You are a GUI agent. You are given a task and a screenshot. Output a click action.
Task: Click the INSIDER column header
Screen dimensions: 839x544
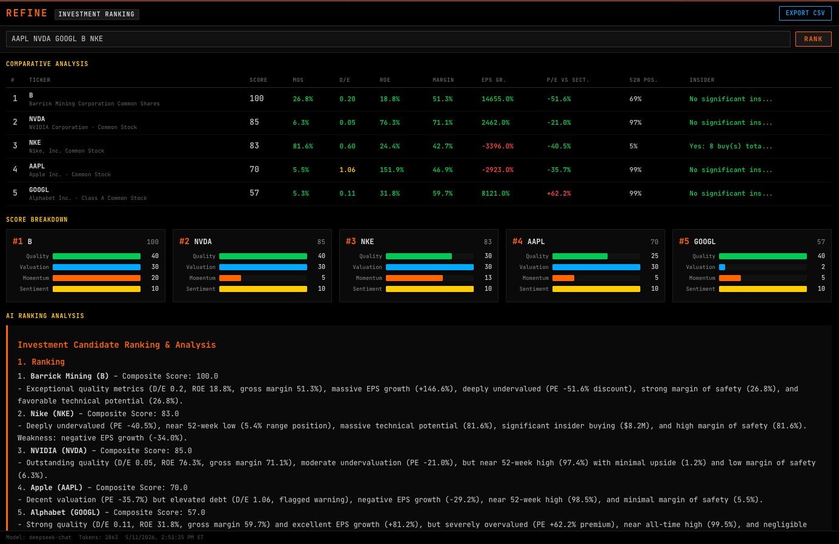pos(701,80)
